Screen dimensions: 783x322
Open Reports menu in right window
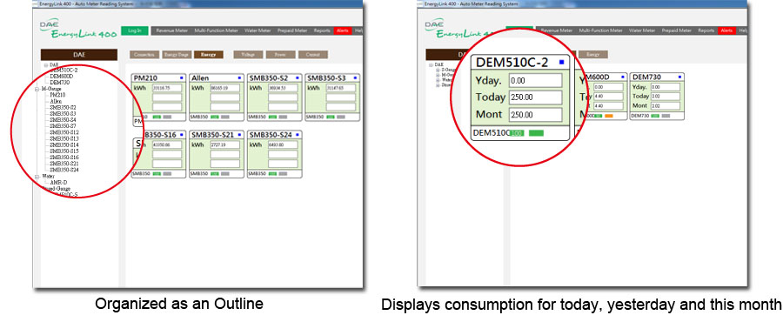pyautogui.click(x=706, y=30)
